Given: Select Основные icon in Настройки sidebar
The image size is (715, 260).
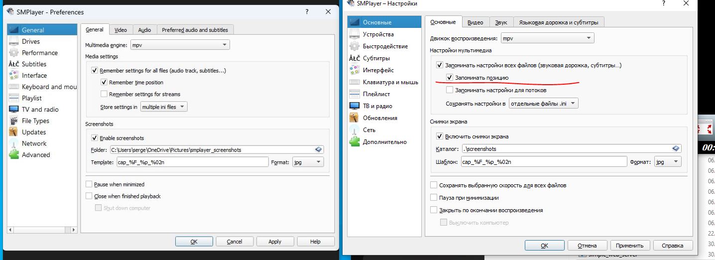Looking at the screenshot, I should [355, 22].
